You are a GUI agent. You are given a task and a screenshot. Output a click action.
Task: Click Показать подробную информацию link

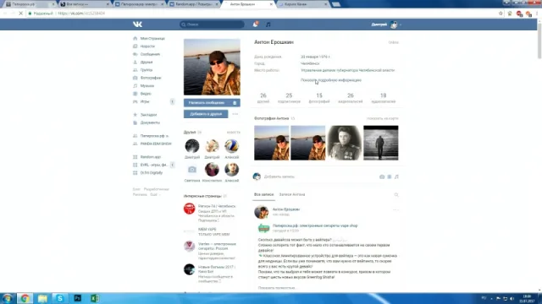coord(331,80)
